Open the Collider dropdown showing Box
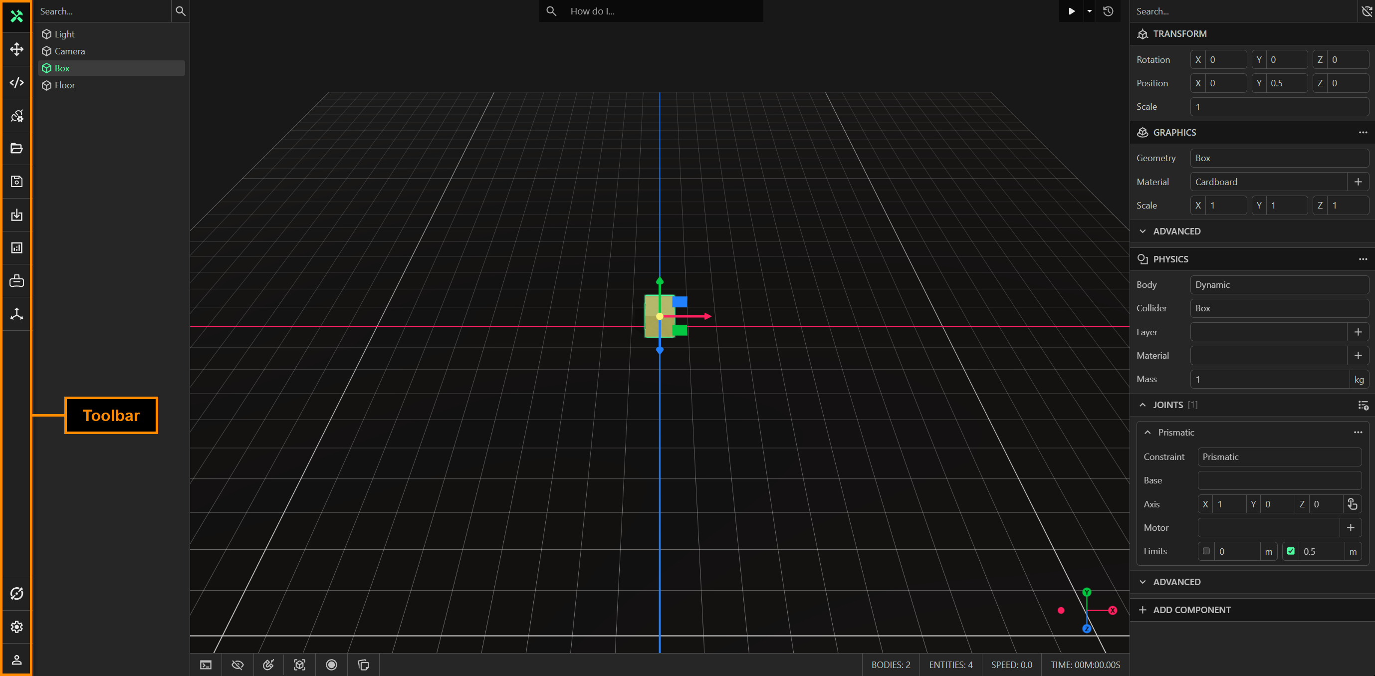The height and width of the screenshot is (676, 1375). point(1279,308)
